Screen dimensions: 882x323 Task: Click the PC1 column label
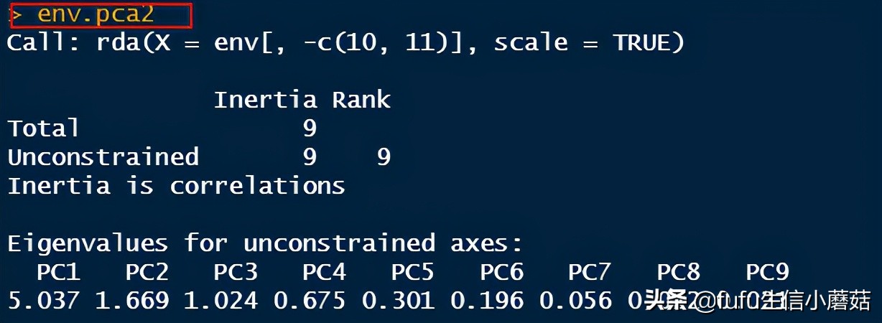pyautogui.click(x=58, y=272)
